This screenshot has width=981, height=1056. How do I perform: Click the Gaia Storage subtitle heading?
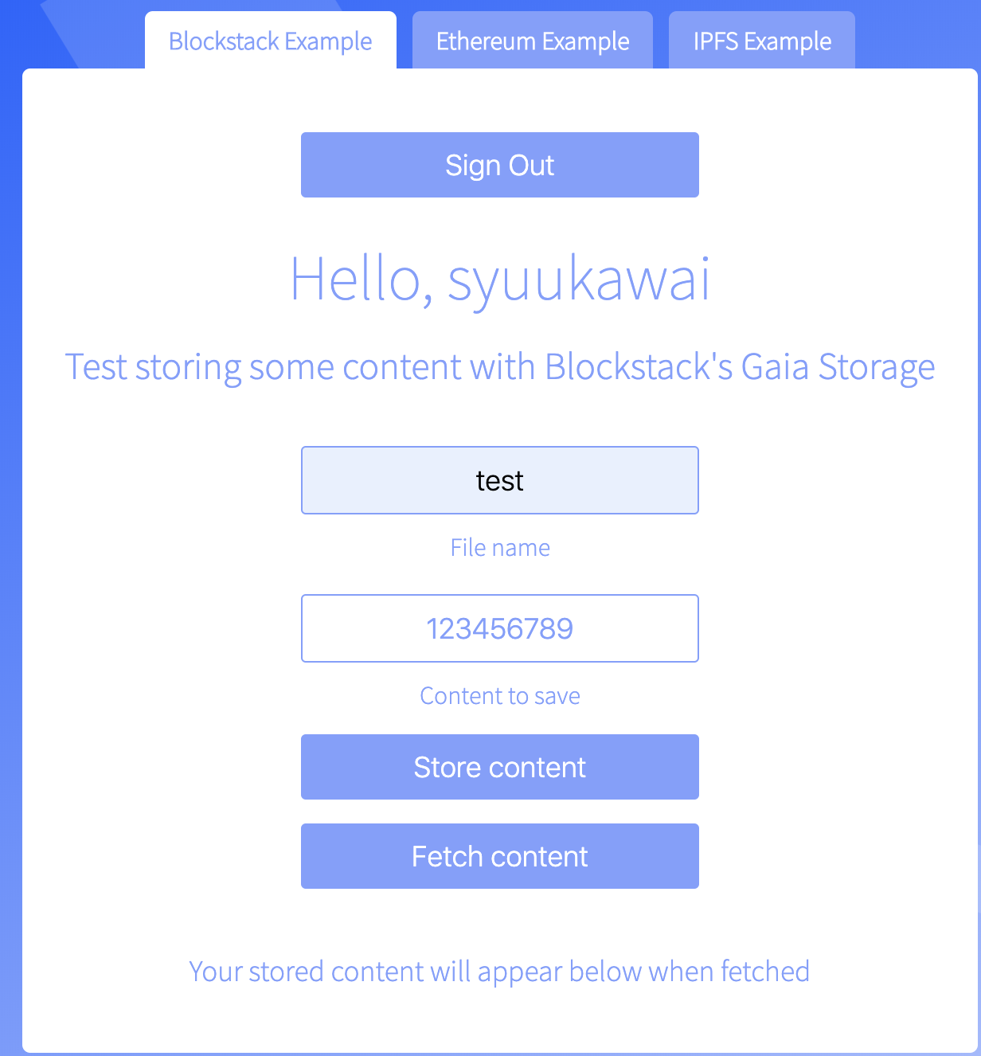tap(499, 366)
